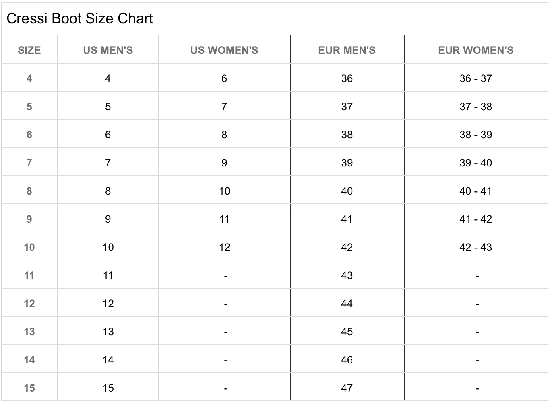
Task: Select the 36 - 37 EUR women's cell
Action: tap(476, 78)
